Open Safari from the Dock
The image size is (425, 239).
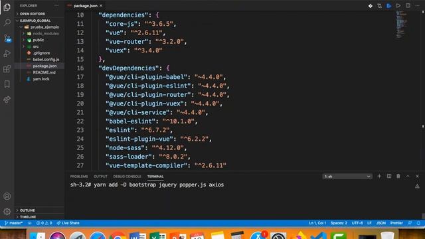[98, 236]
